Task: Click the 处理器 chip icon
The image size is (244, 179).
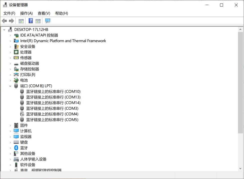Action: (16, 52)
